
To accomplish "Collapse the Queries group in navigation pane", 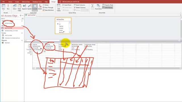I will coord(22,25).
